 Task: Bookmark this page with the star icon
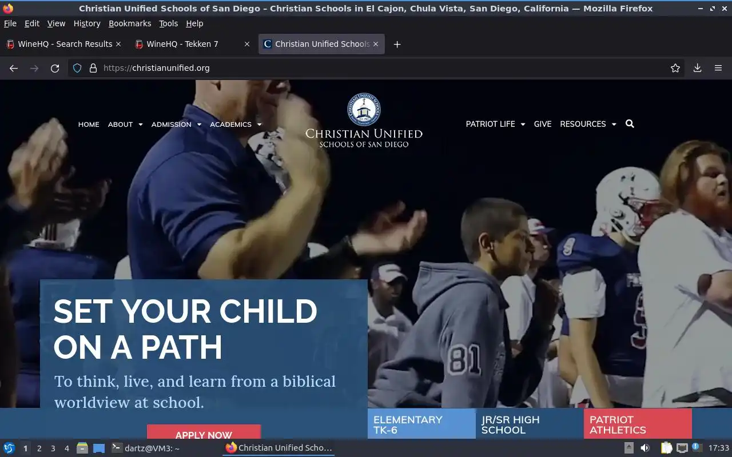[x=675, y=68]
